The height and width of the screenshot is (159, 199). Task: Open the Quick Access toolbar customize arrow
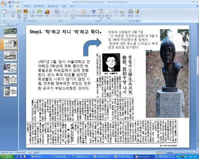(22, 2)
